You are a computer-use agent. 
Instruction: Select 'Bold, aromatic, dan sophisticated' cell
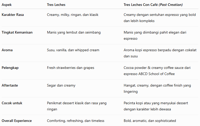150,121
